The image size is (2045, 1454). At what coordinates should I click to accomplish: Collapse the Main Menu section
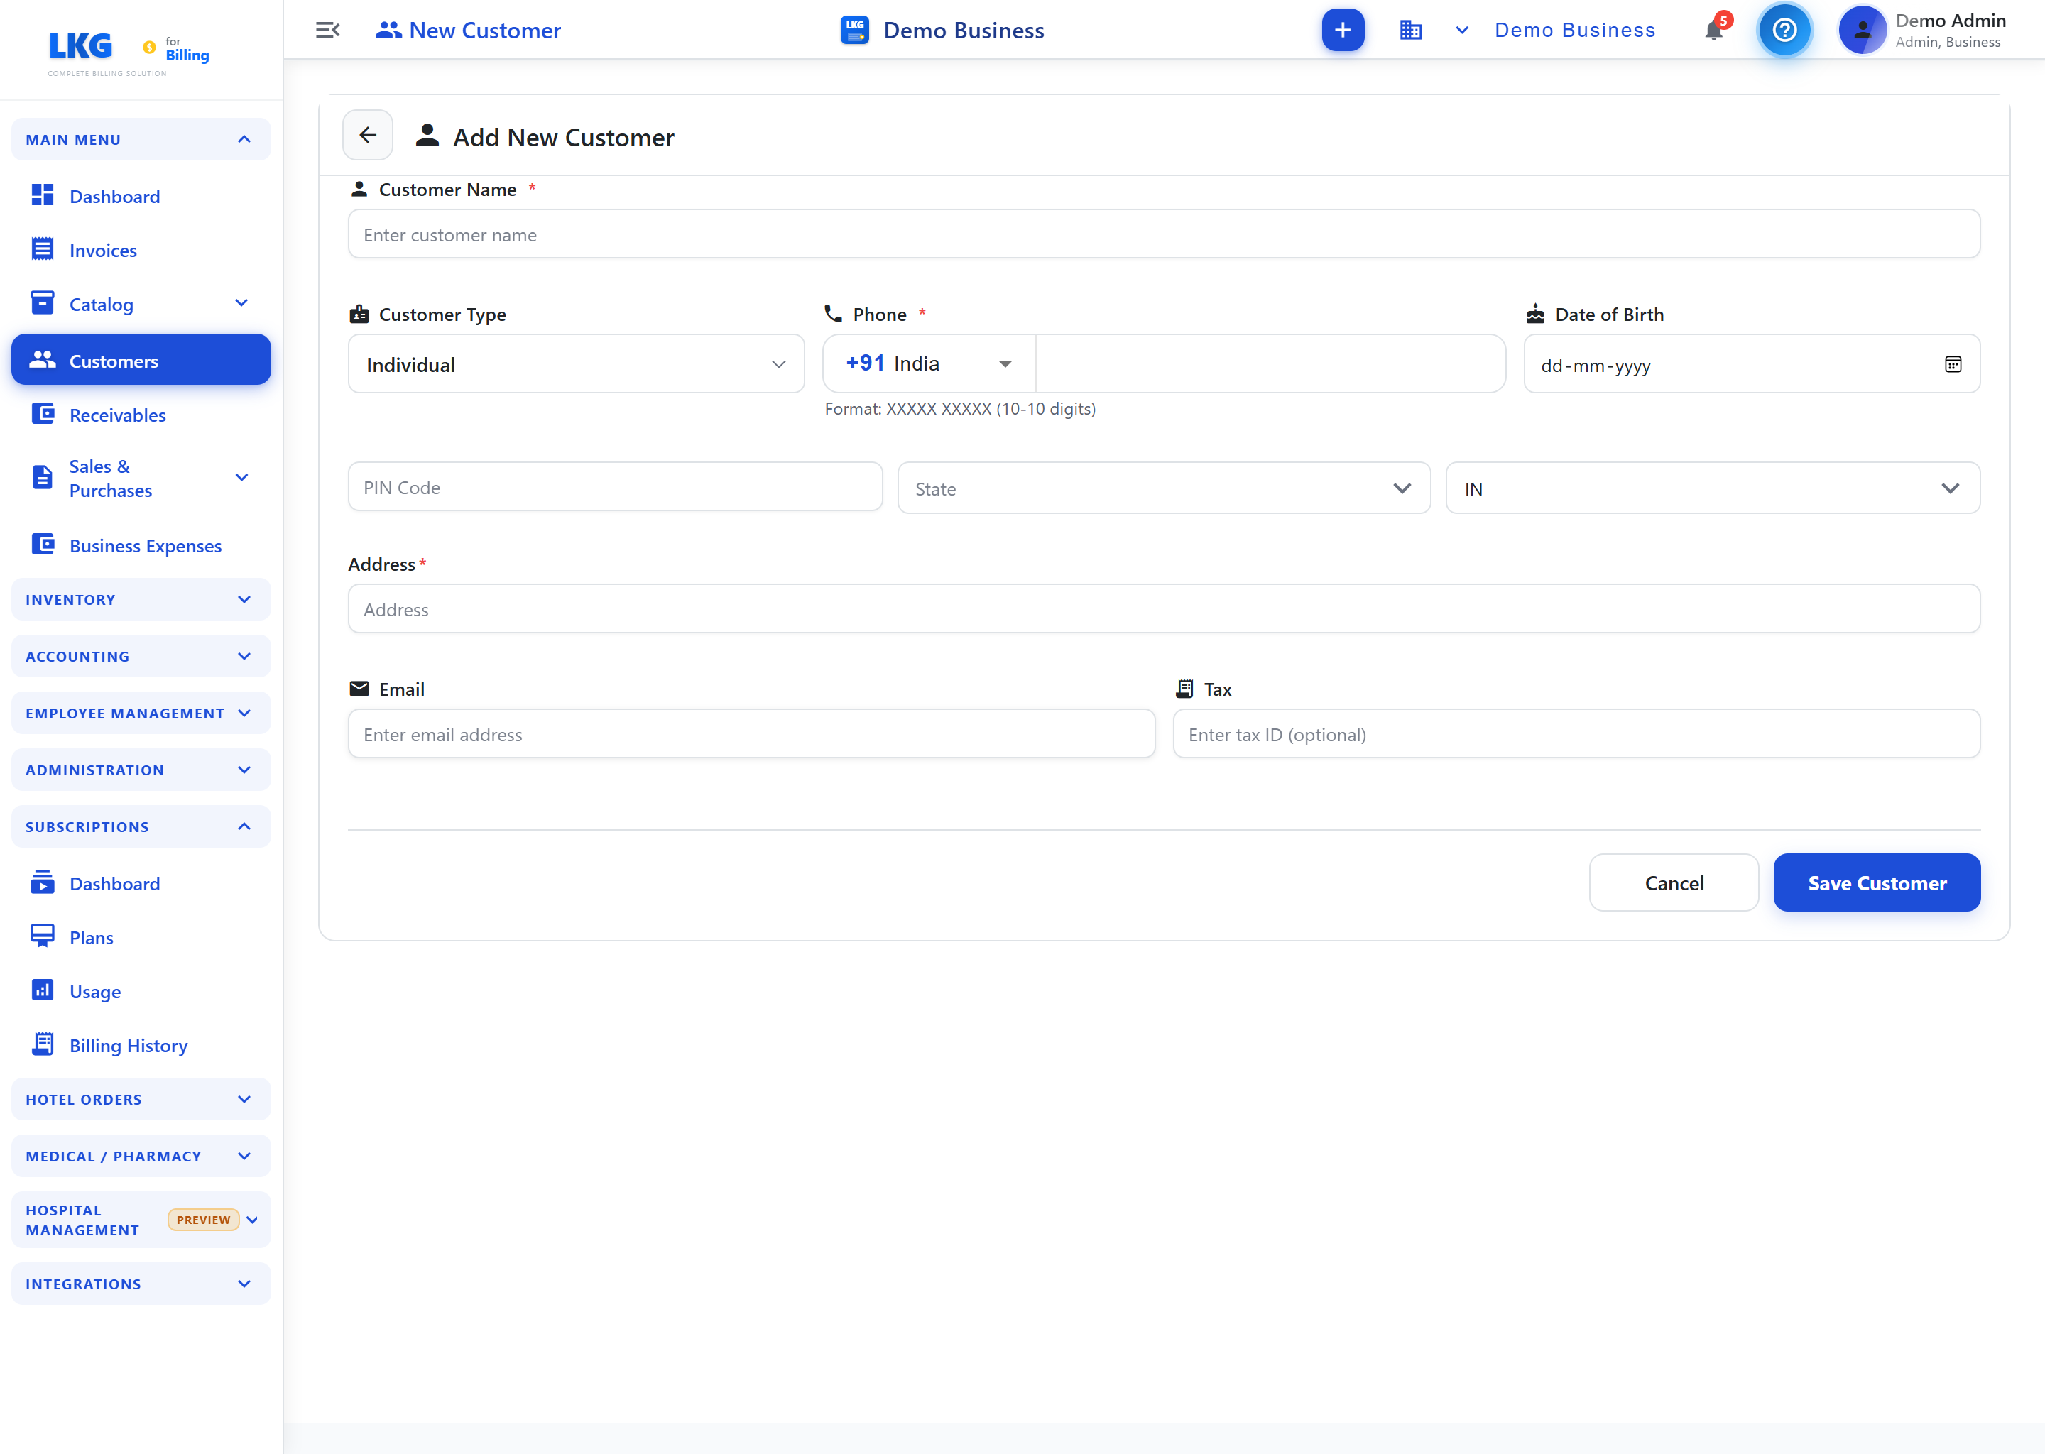(141, 140)
